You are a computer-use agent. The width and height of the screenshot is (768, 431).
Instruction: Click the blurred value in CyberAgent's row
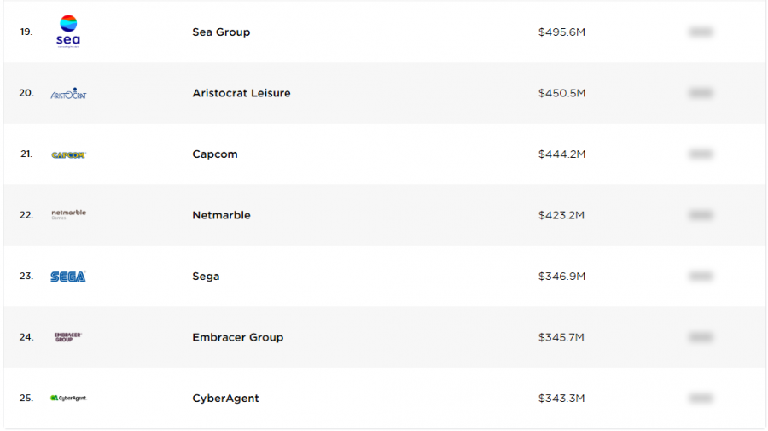coord(701,399)
